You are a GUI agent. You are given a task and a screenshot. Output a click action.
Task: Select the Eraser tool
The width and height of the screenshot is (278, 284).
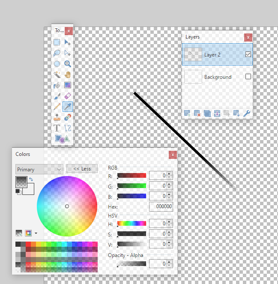pyautogui.click(x=68, y=96)
